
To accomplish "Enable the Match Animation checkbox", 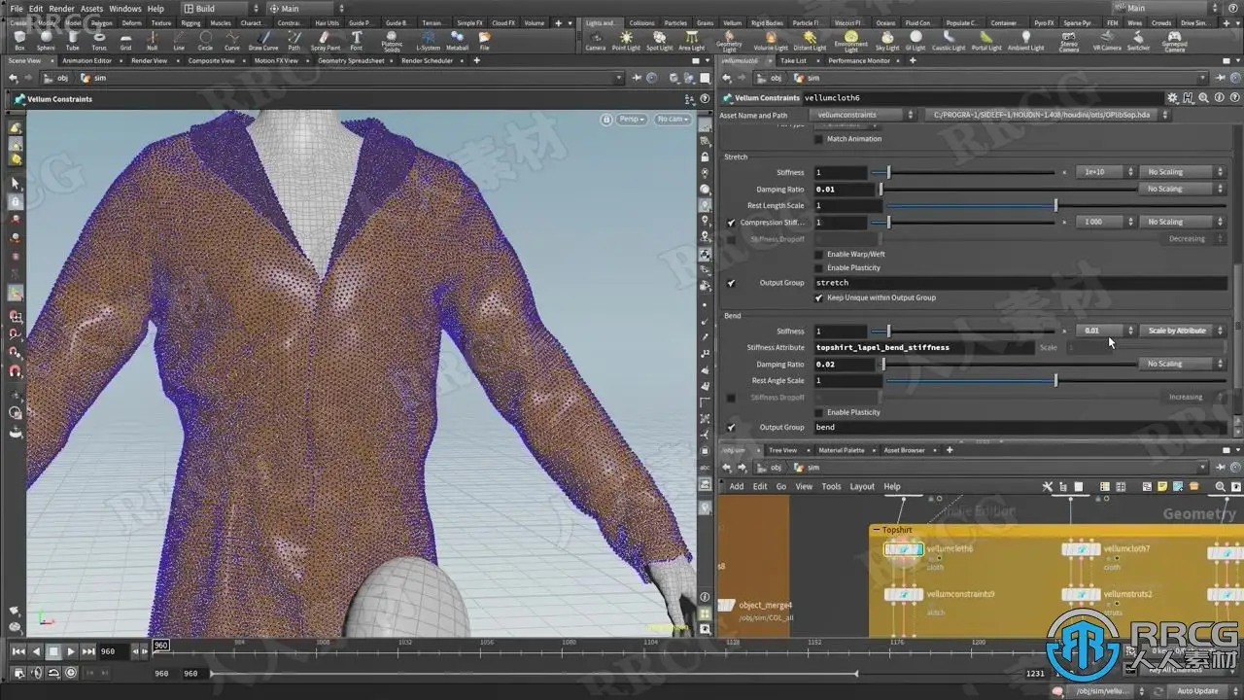I will click(x=818, y=139).
